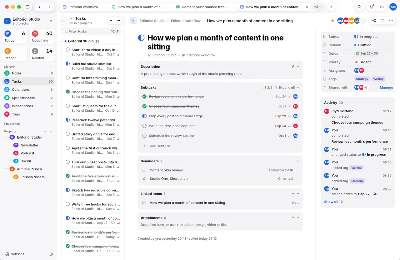Screen dimensions: 400x260
Task: Uncheck Review last month's performance subtask
Action: point(144,97)
